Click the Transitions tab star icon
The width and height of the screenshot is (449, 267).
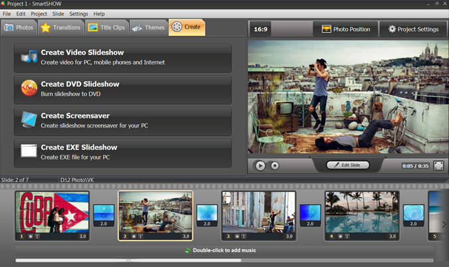[x=45, y=27]
